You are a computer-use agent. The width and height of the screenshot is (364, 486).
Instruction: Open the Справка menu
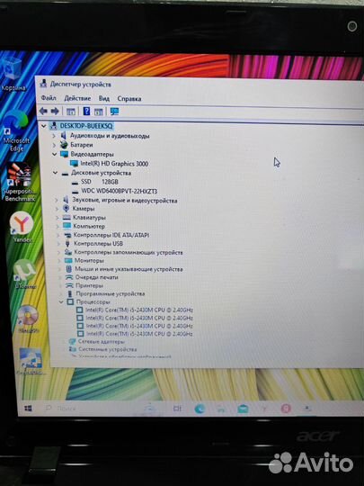(x=129, y=99)
